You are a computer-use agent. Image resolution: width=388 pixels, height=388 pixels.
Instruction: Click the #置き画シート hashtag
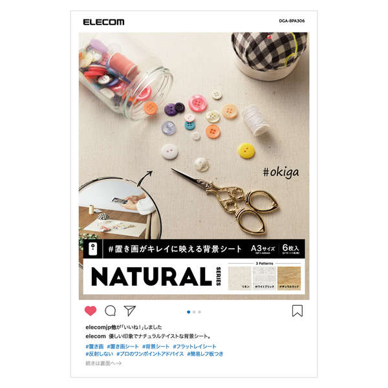(123, 347)
